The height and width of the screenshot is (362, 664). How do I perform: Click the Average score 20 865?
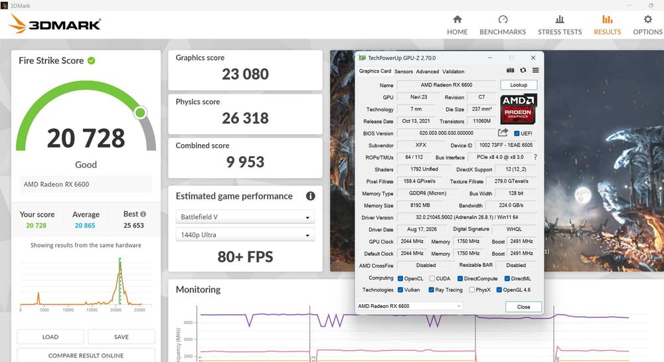[85, 226]
